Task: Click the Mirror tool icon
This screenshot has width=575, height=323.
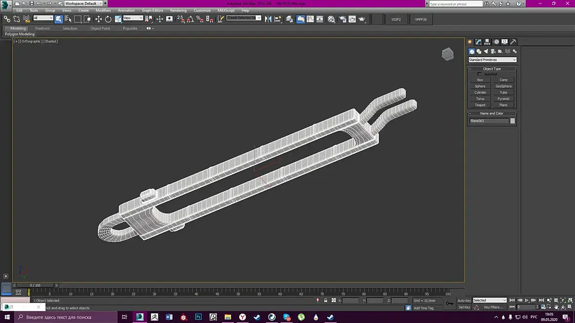Action: 268,19
